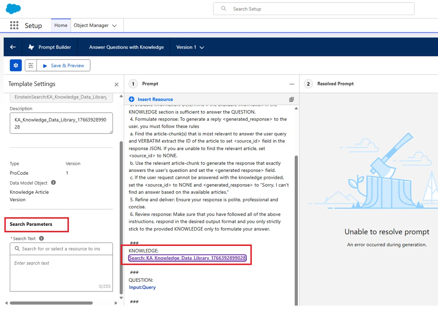Click the Input:Query resource in prompt

click(x=142, y=287)
